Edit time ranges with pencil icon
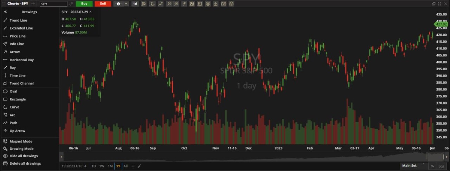Image resolution: width=450 pixels, height=171 pixels. [x=139, y=166]
